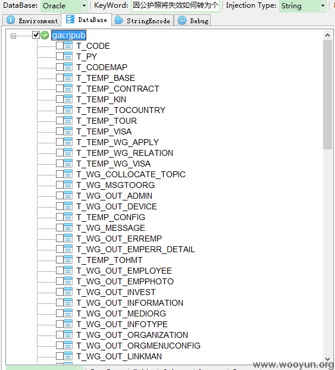Check the T_WG_OUT_EMPERR_DETAIL table checkbox
This screenshot has height=370, width=335.
(x=60, y=249)
